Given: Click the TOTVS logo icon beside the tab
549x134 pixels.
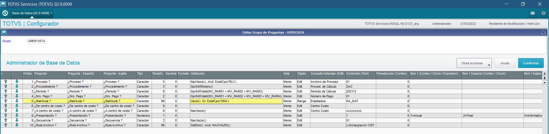Looking at the screenshot, I should (x=5, y=13).
